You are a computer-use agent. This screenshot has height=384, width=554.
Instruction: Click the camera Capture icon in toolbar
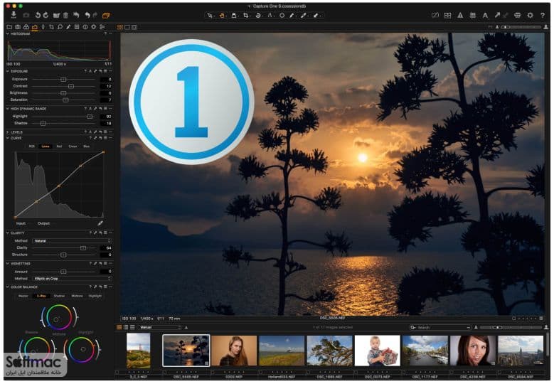26,15
